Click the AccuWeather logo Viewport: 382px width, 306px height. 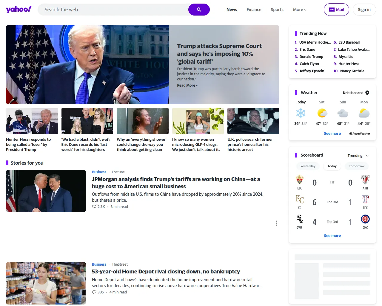359,134
